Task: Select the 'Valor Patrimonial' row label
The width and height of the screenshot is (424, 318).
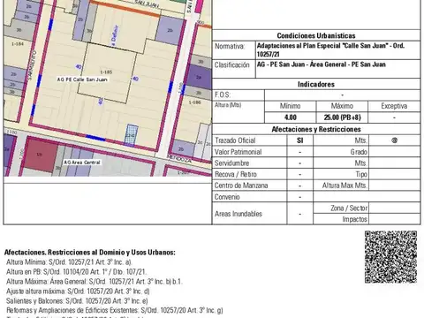Action: pyautogui.click(x=238, y=152)
